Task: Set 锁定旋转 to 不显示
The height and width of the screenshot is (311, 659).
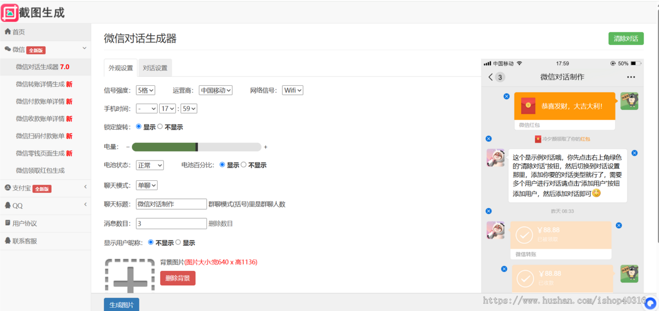Action: click(x=160, y=126)
